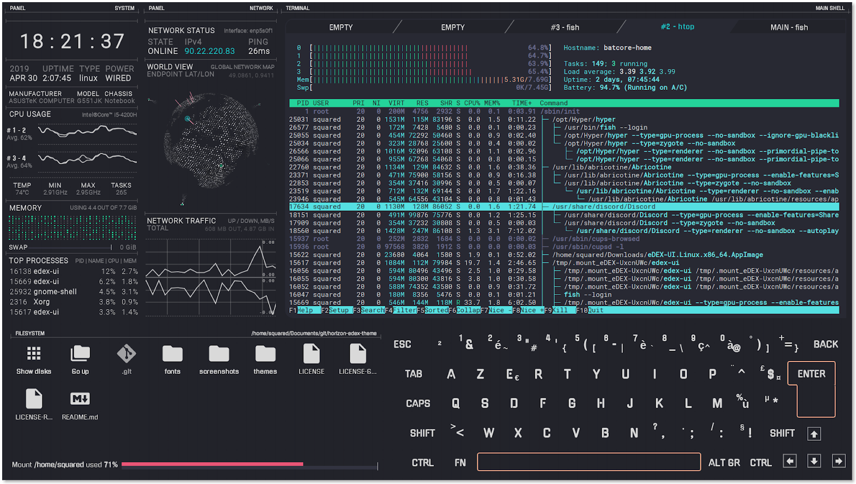Switch to the MAIN - fish tab

(x=790, y=27)
